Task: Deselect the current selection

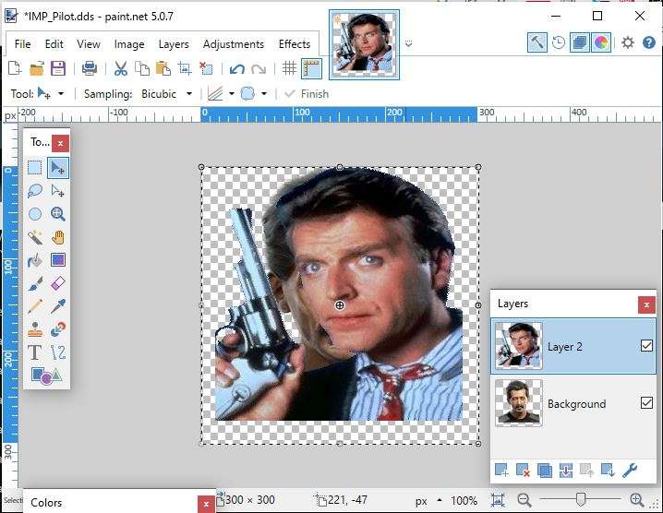Action: coord(206,68)
